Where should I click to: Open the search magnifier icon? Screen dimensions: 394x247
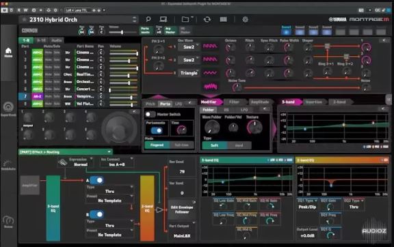[148, 19]
